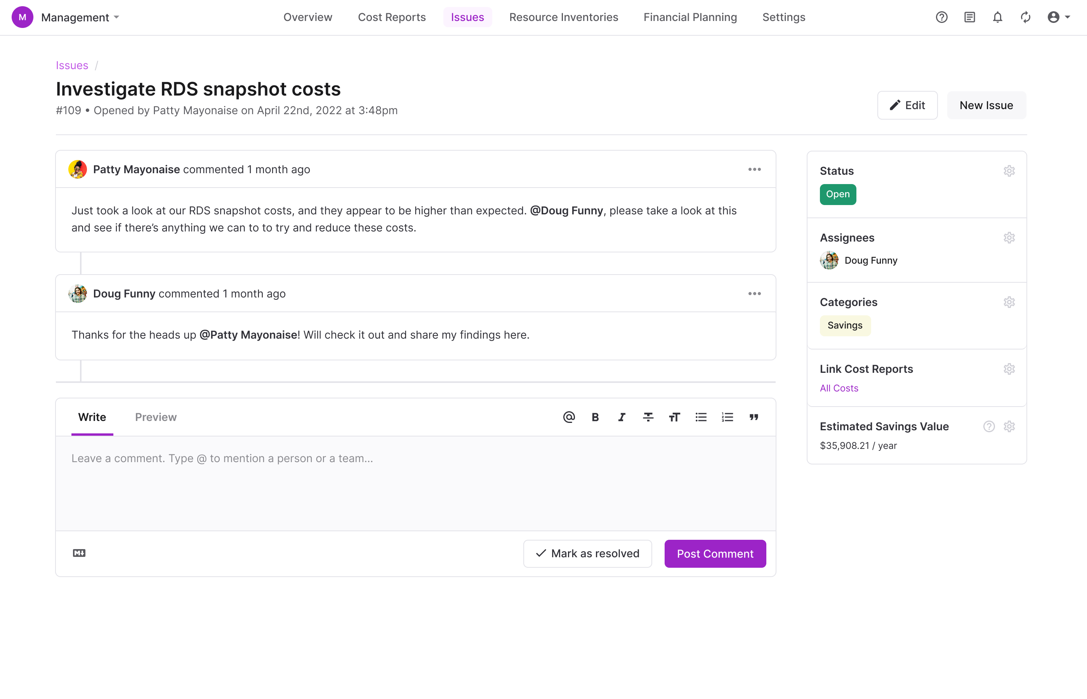Open the notifications bell
Viewport: 1087px width, 699px height.
[x=997, y=17]
